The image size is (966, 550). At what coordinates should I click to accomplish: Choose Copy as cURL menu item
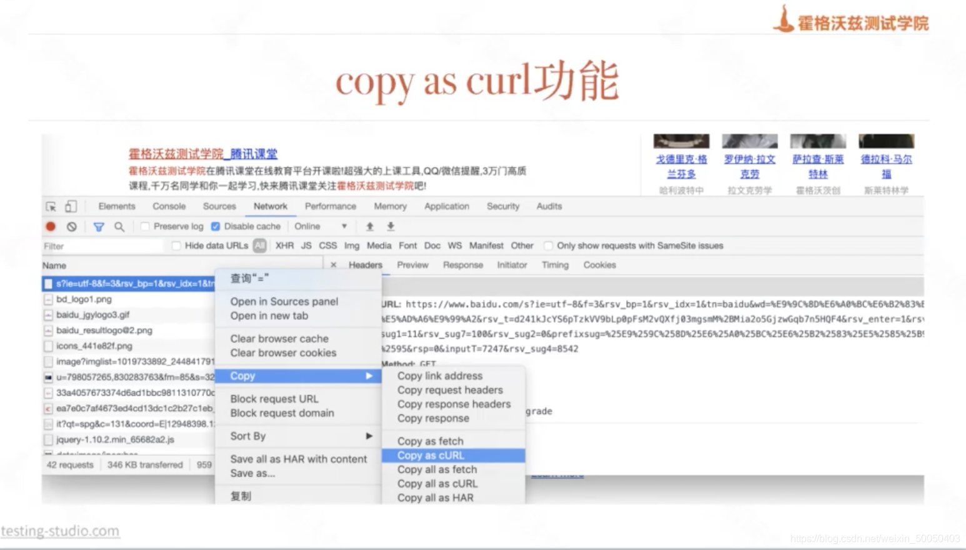pos(454,456)
